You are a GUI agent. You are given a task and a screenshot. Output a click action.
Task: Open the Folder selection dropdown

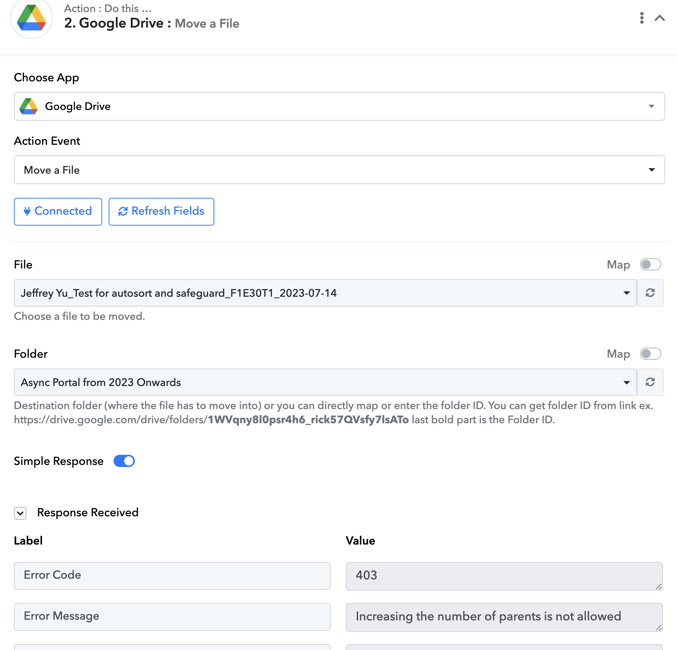[x=325, y=382]
